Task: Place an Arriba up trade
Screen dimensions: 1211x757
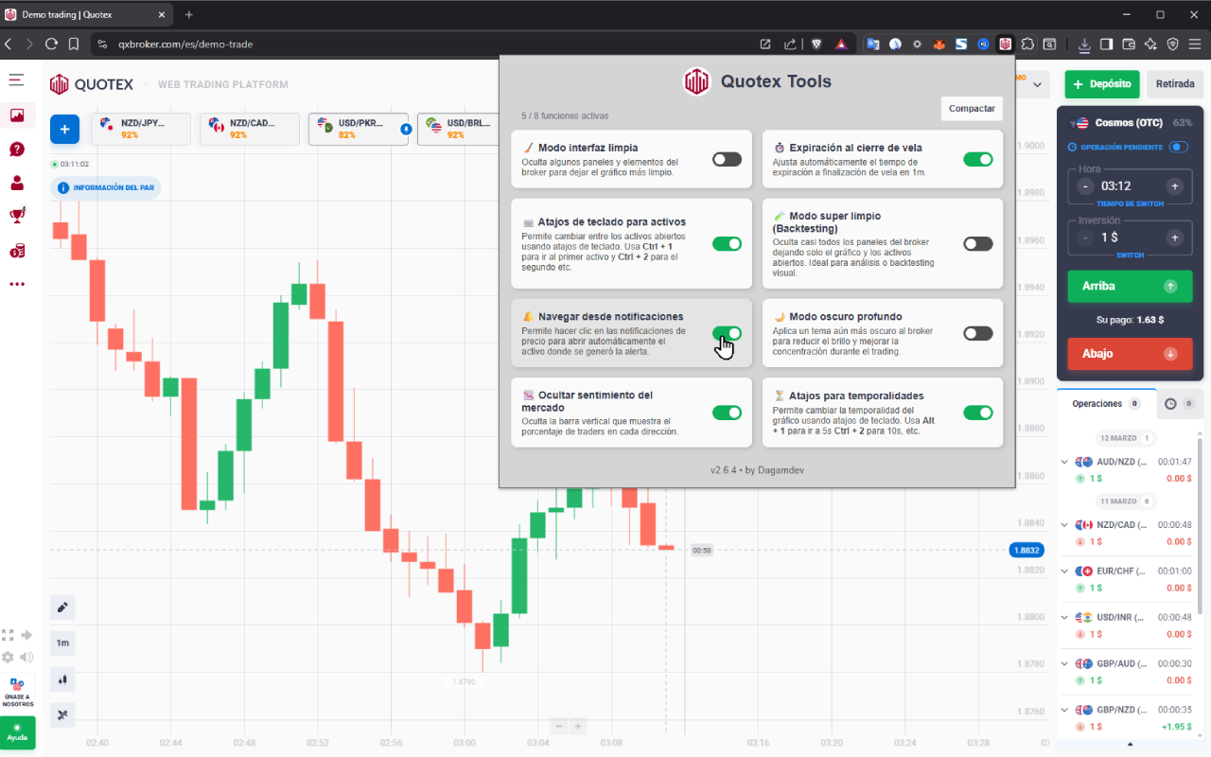Action: (x=1130, y=286)
